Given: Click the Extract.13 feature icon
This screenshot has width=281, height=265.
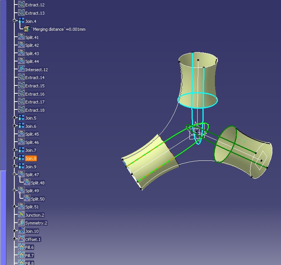Looking at the screenshot, I should (x=21, y=13).
